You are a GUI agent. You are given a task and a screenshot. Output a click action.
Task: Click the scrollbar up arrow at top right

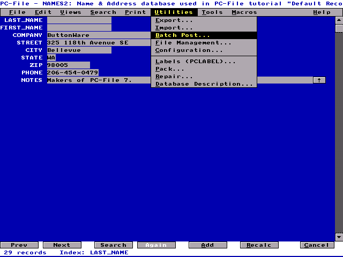click(x=339, y=20)
